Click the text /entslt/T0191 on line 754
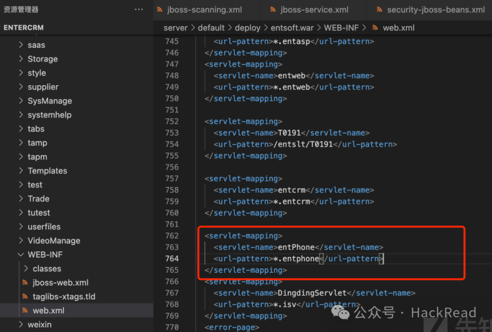The width and height of the screenshot is (492, 332). [303, 144]
